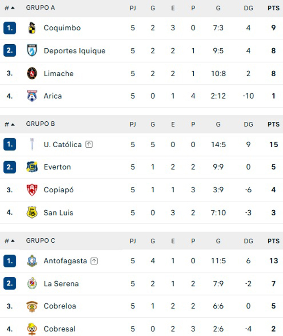This screenshot has height=336, width=283.
Task: Click the Deportes Iquique team crest
Action: coord(32,51)
